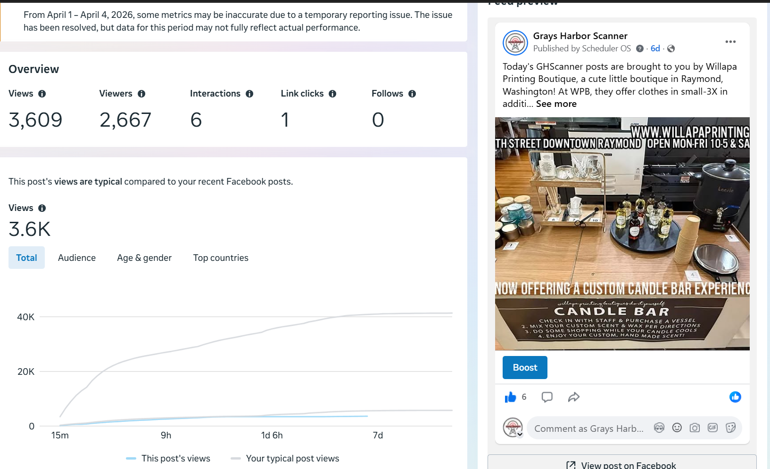Image resolution: width=770 pixels, height=469 pixels.
Task: Attach a photo using the camera icon
Action: point(695,428)
